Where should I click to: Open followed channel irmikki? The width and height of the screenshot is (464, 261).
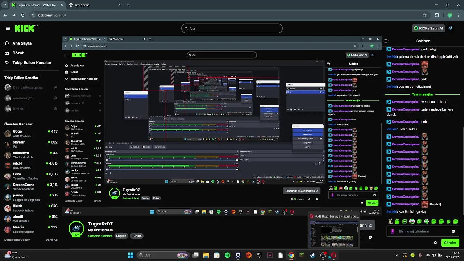pos(31,108)
